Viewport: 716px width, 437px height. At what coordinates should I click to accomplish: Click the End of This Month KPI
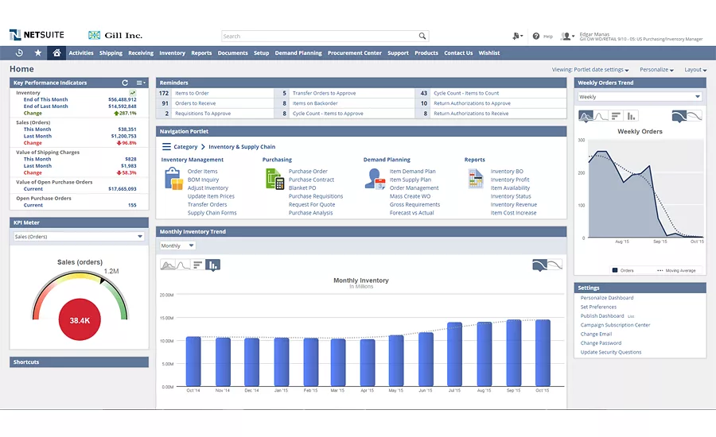45,99
